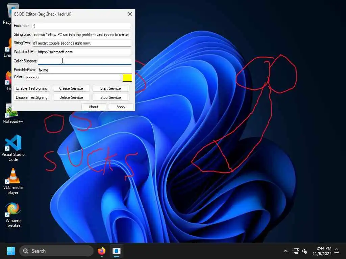
Task: Click the Start Service button
Action: pos(111,88)
